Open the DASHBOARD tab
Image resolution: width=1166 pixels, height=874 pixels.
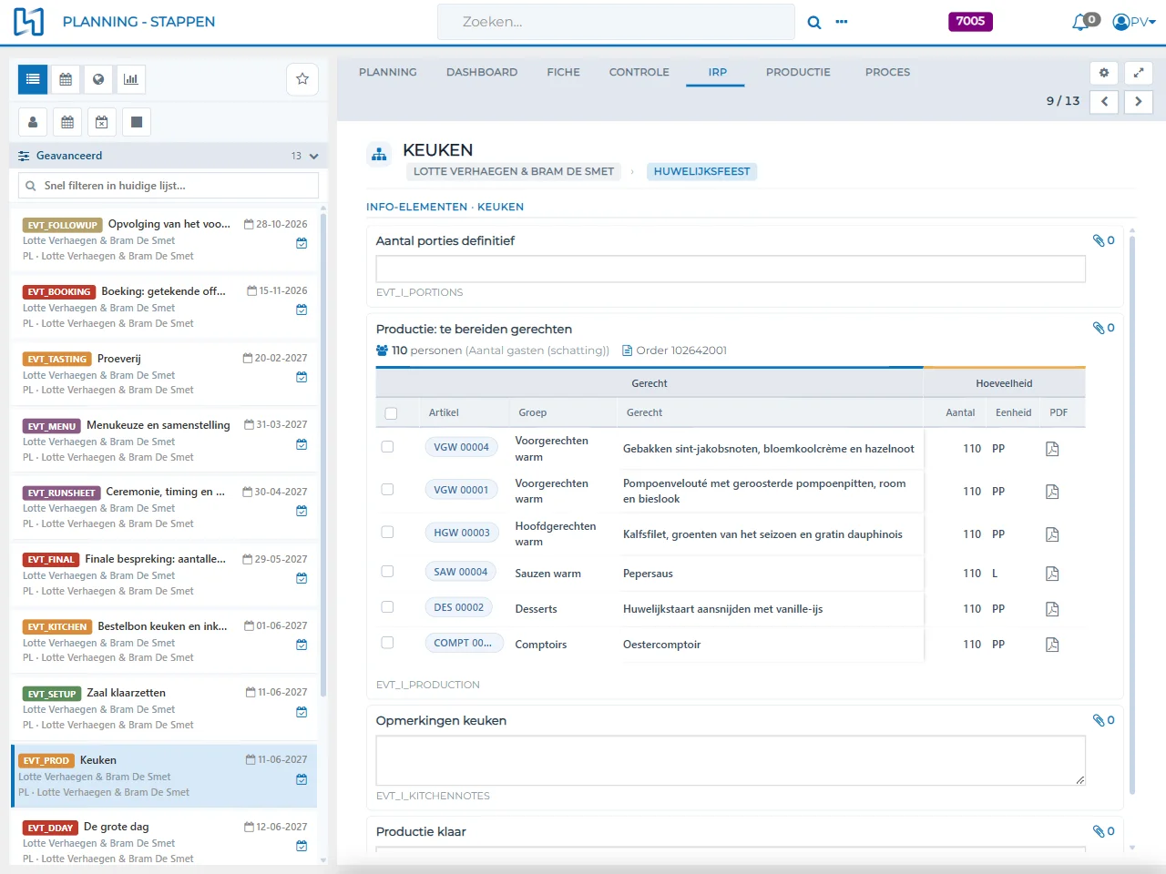coord(482,72)
